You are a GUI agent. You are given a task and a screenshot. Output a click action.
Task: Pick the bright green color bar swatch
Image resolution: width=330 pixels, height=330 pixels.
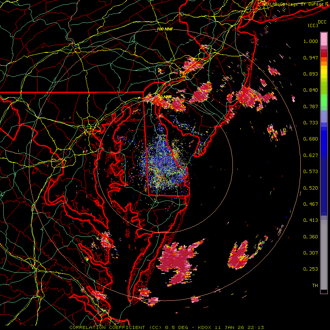coord(324,100)
